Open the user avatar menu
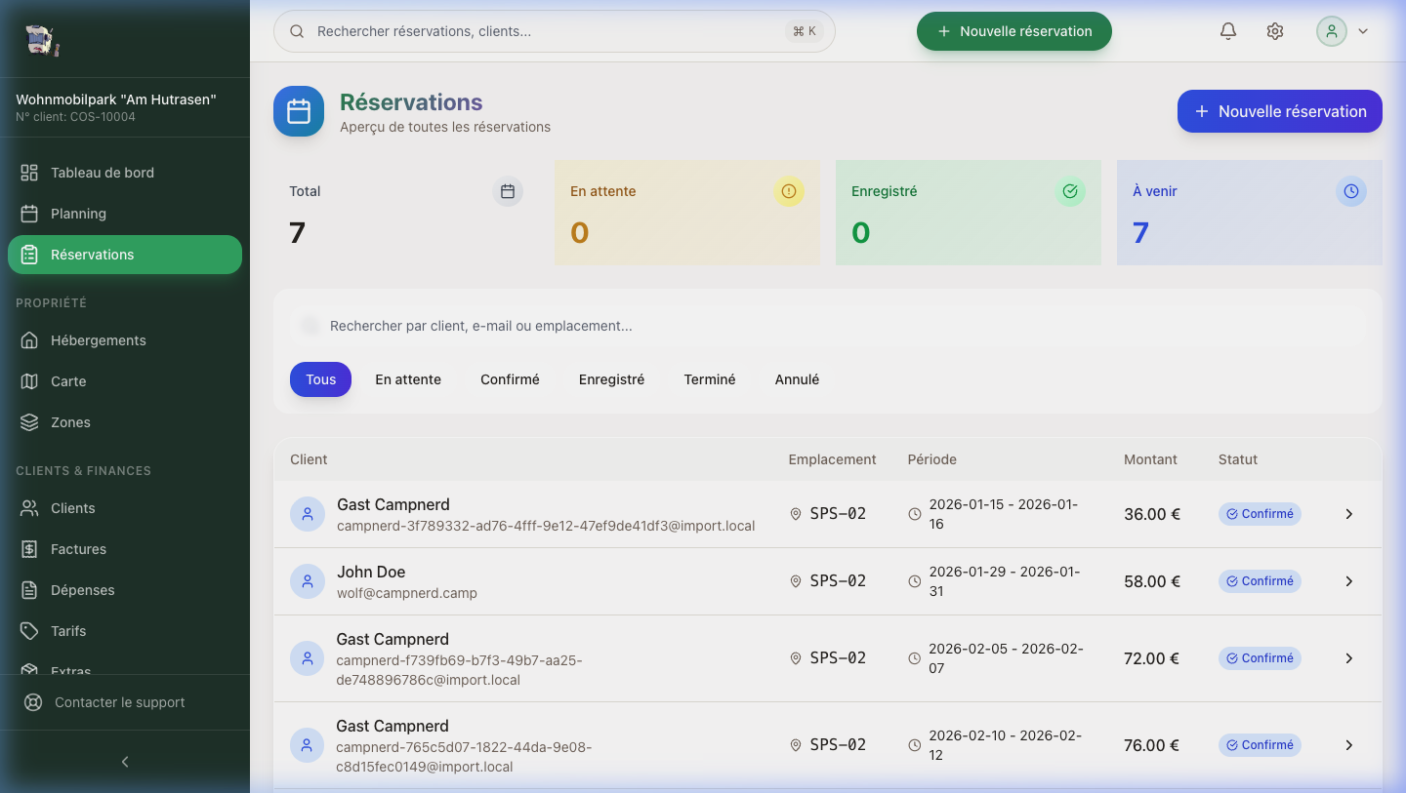Image resolution: width=1406 pixels, height=793 pixels. click(x=1344, y=31)
